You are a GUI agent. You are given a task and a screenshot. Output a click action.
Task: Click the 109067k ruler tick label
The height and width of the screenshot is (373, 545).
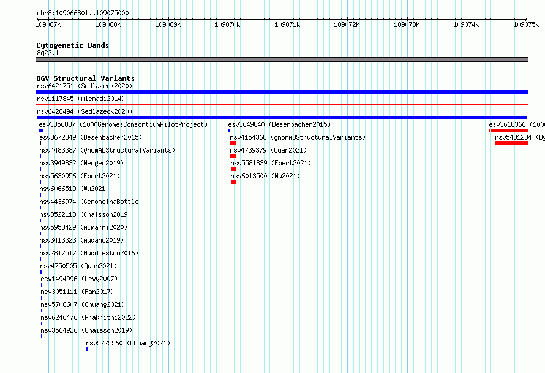click(x=48, y=24)
